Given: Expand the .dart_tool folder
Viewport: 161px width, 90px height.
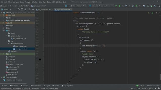Looking at the screenshot, I should [4, 15].
